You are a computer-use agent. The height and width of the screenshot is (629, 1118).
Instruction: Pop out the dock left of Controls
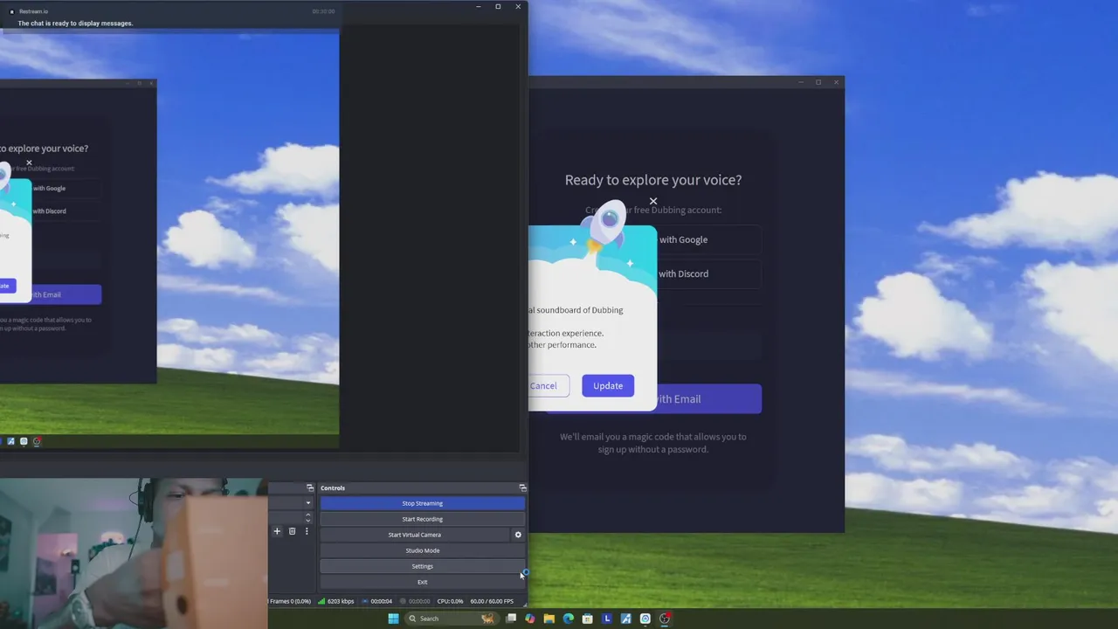coord(309,487)
